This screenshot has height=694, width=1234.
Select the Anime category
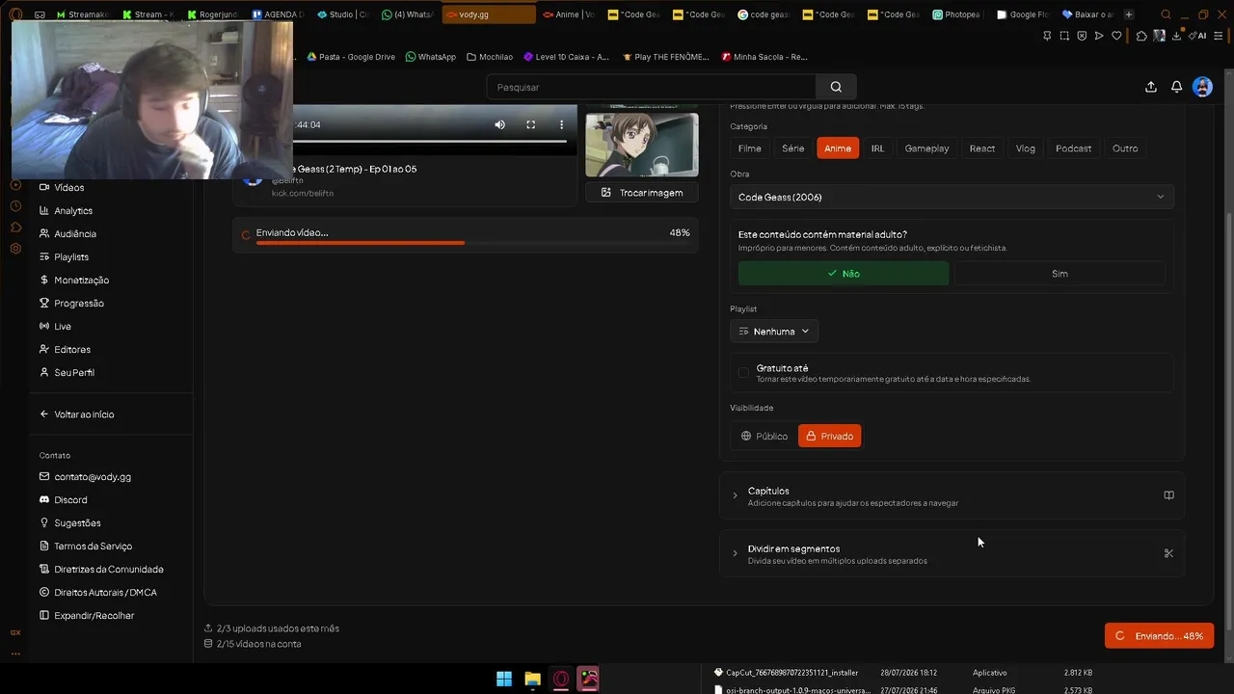838,148
